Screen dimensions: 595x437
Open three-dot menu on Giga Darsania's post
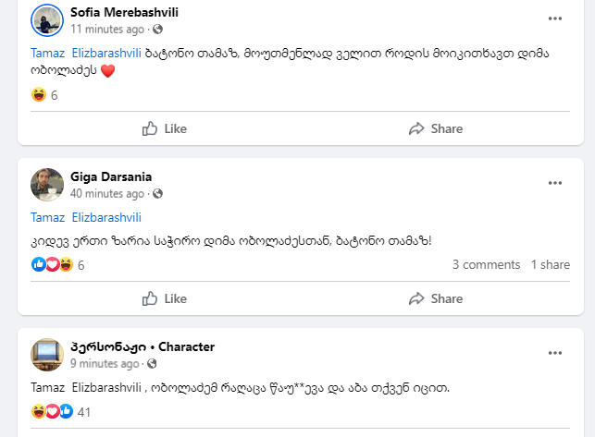tap(555, 184)
